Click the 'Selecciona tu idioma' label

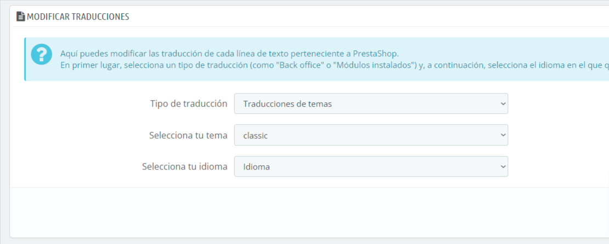[185, 167]
